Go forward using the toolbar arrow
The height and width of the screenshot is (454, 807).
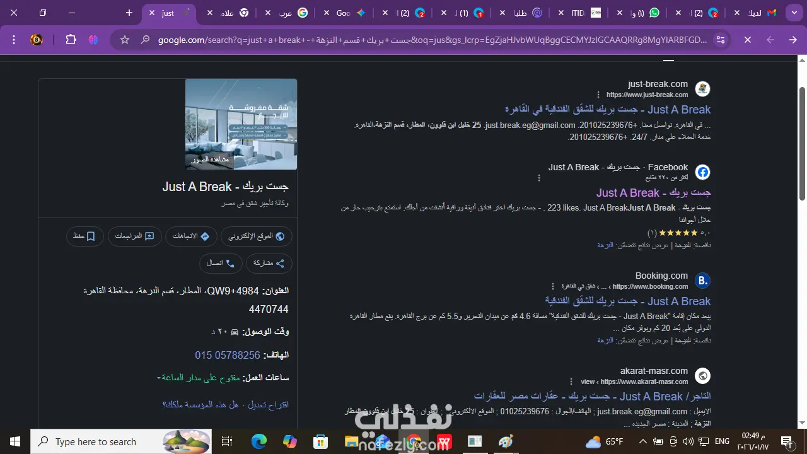pyautogui.click(x=793, y=40)
